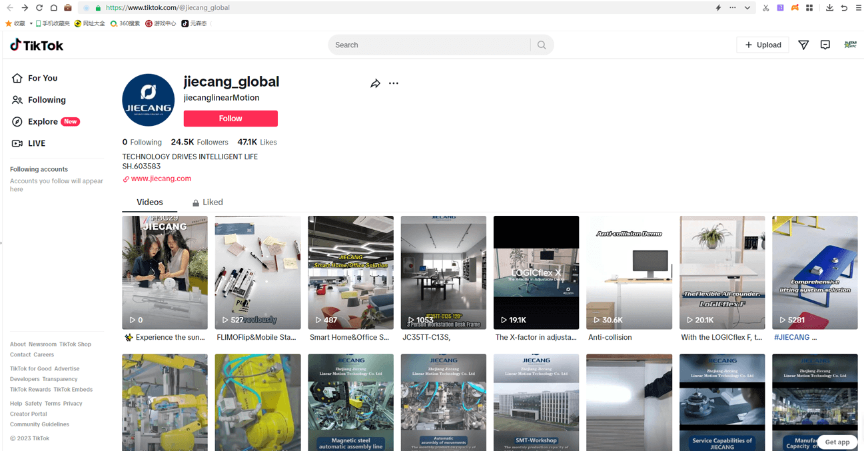Go back with the browser back arrow
Screen dimensions: 864x451
pyautogui.click(x=10, y=8)
